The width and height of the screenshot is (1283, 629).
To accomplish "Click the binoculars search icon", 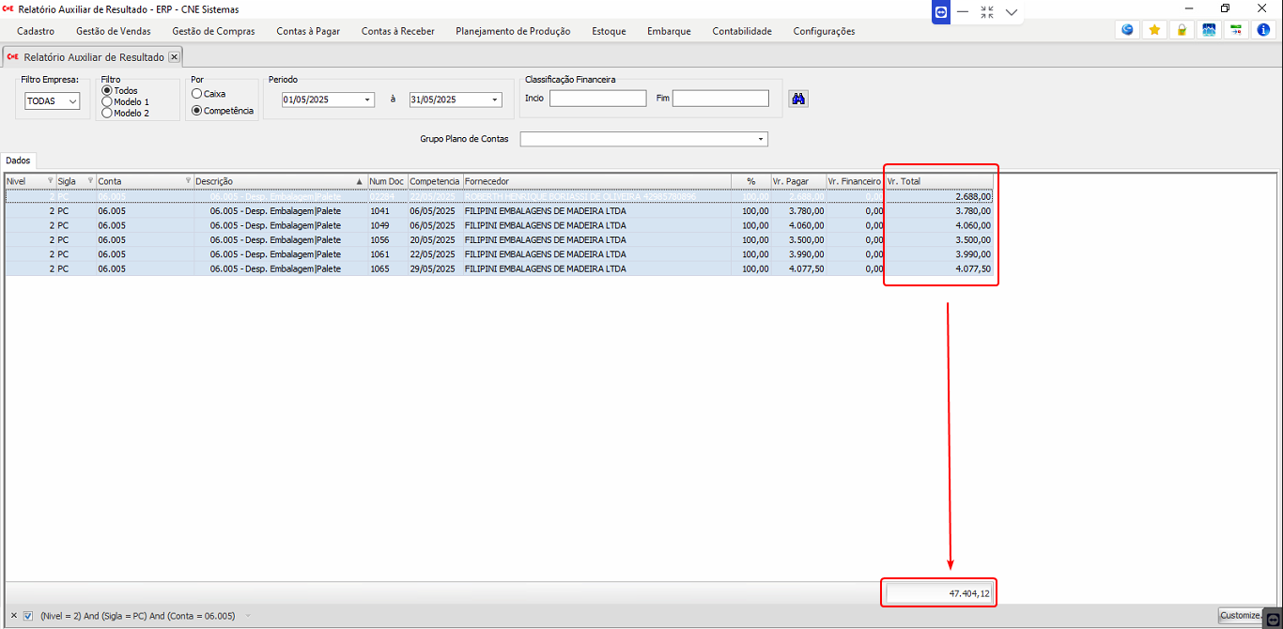I will click(797, 99).
